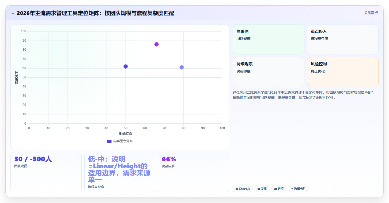The image size is (389, 203).
Task: Open the 高价值 quadrant card
Action: click(x=269, y=39)
